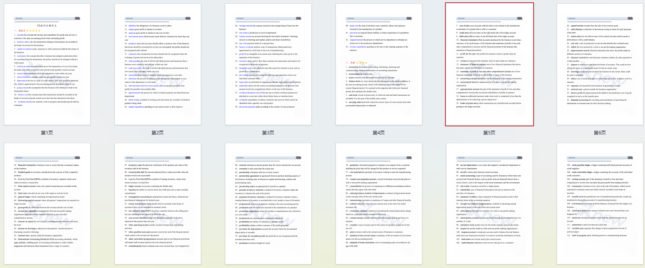This screenshot has height=268, width=645.
Task: Select the page 3 thumbnail starting with carriage inwards
Action: click(268, 64)
